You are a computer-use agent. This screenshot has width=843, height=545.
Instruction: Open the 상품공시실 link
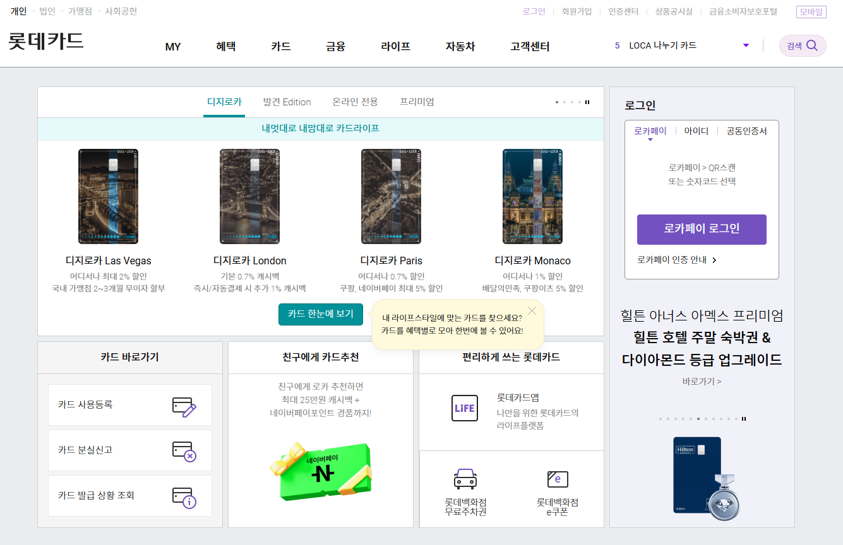point(674,11)
